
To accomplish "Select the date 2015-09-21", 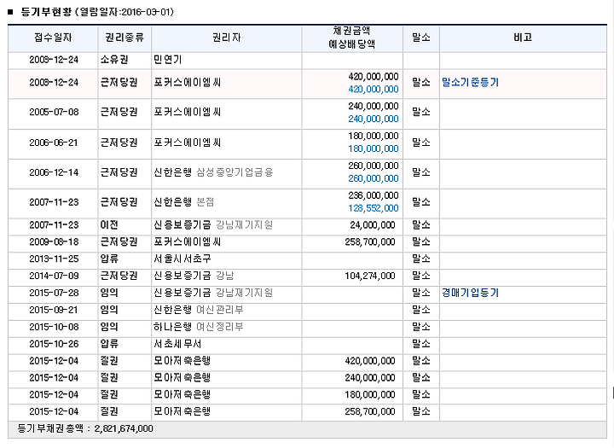I will point(54,310).
